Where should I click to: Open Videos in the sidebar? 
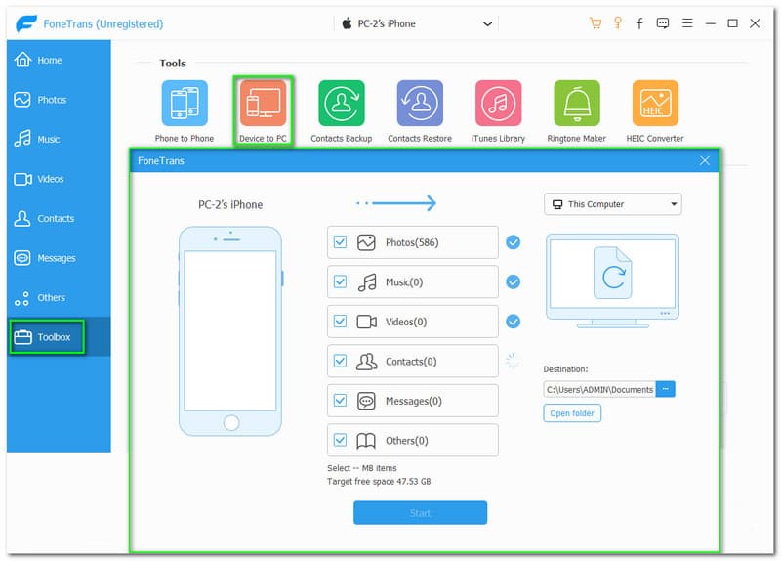pos(59,179)
